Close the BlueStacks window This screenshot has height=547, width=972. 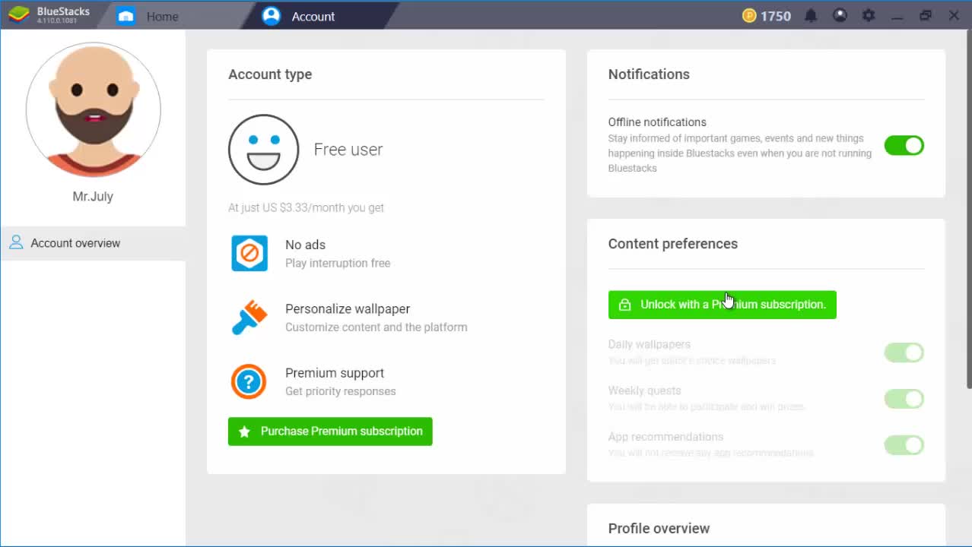(954, 16)
